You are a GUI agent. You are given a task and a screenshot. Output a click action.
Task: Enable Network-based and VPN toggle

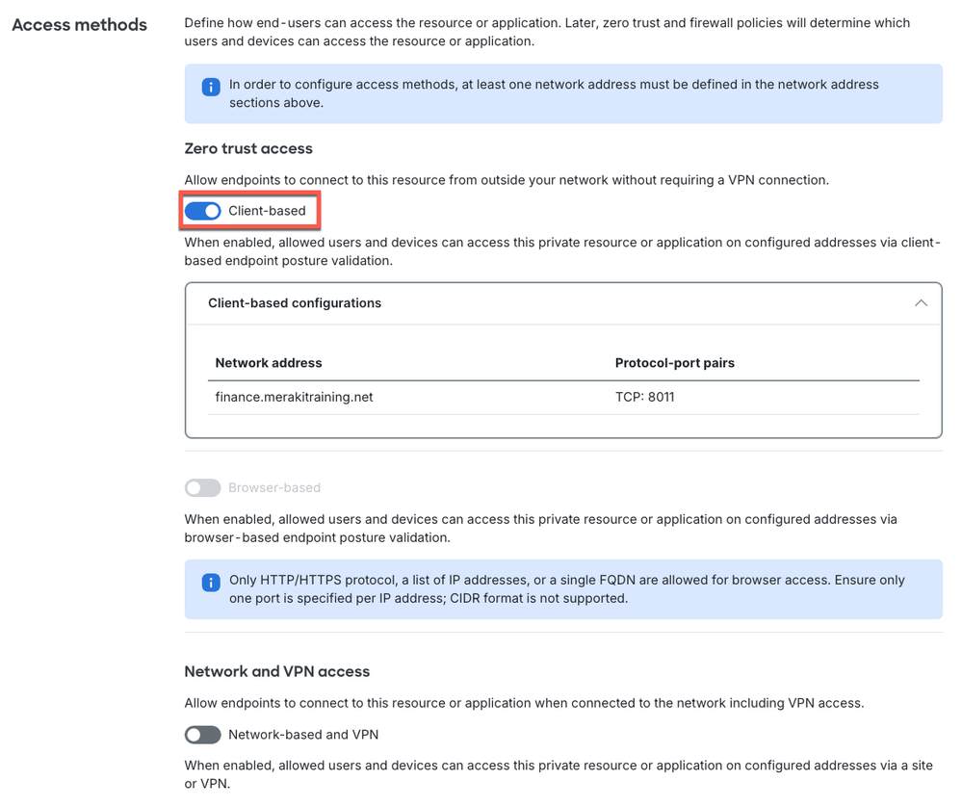[202, 735]
